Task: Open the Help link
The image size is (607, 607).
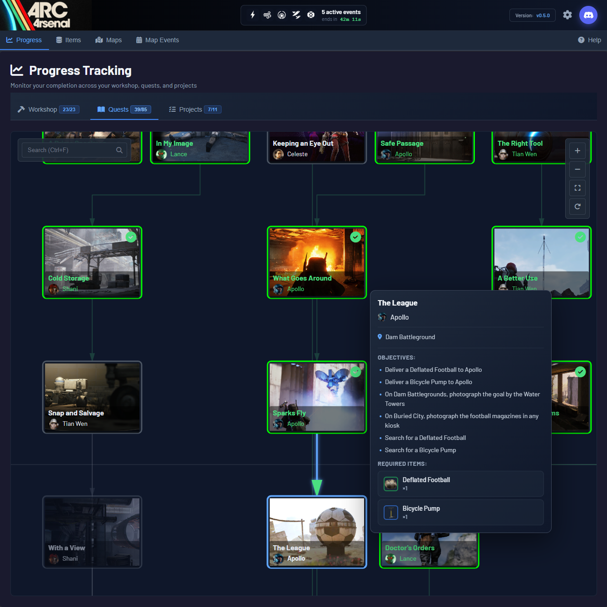Action: click(589, 40)
